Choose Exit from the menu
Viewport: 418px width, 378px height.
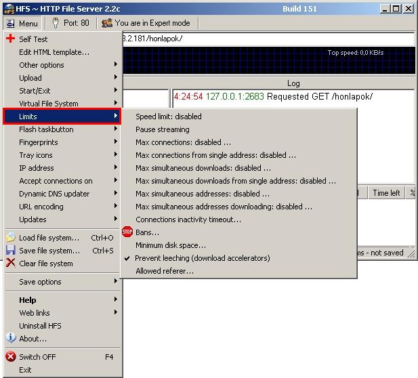pyautogui.click(x=62, y=370)
